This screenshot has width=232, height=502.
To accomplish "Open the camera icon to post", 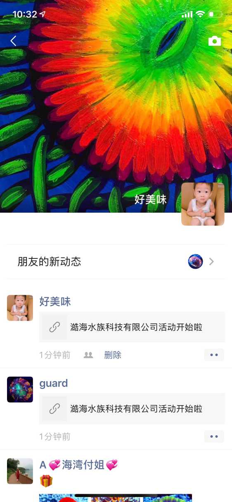I will (215, 41).
